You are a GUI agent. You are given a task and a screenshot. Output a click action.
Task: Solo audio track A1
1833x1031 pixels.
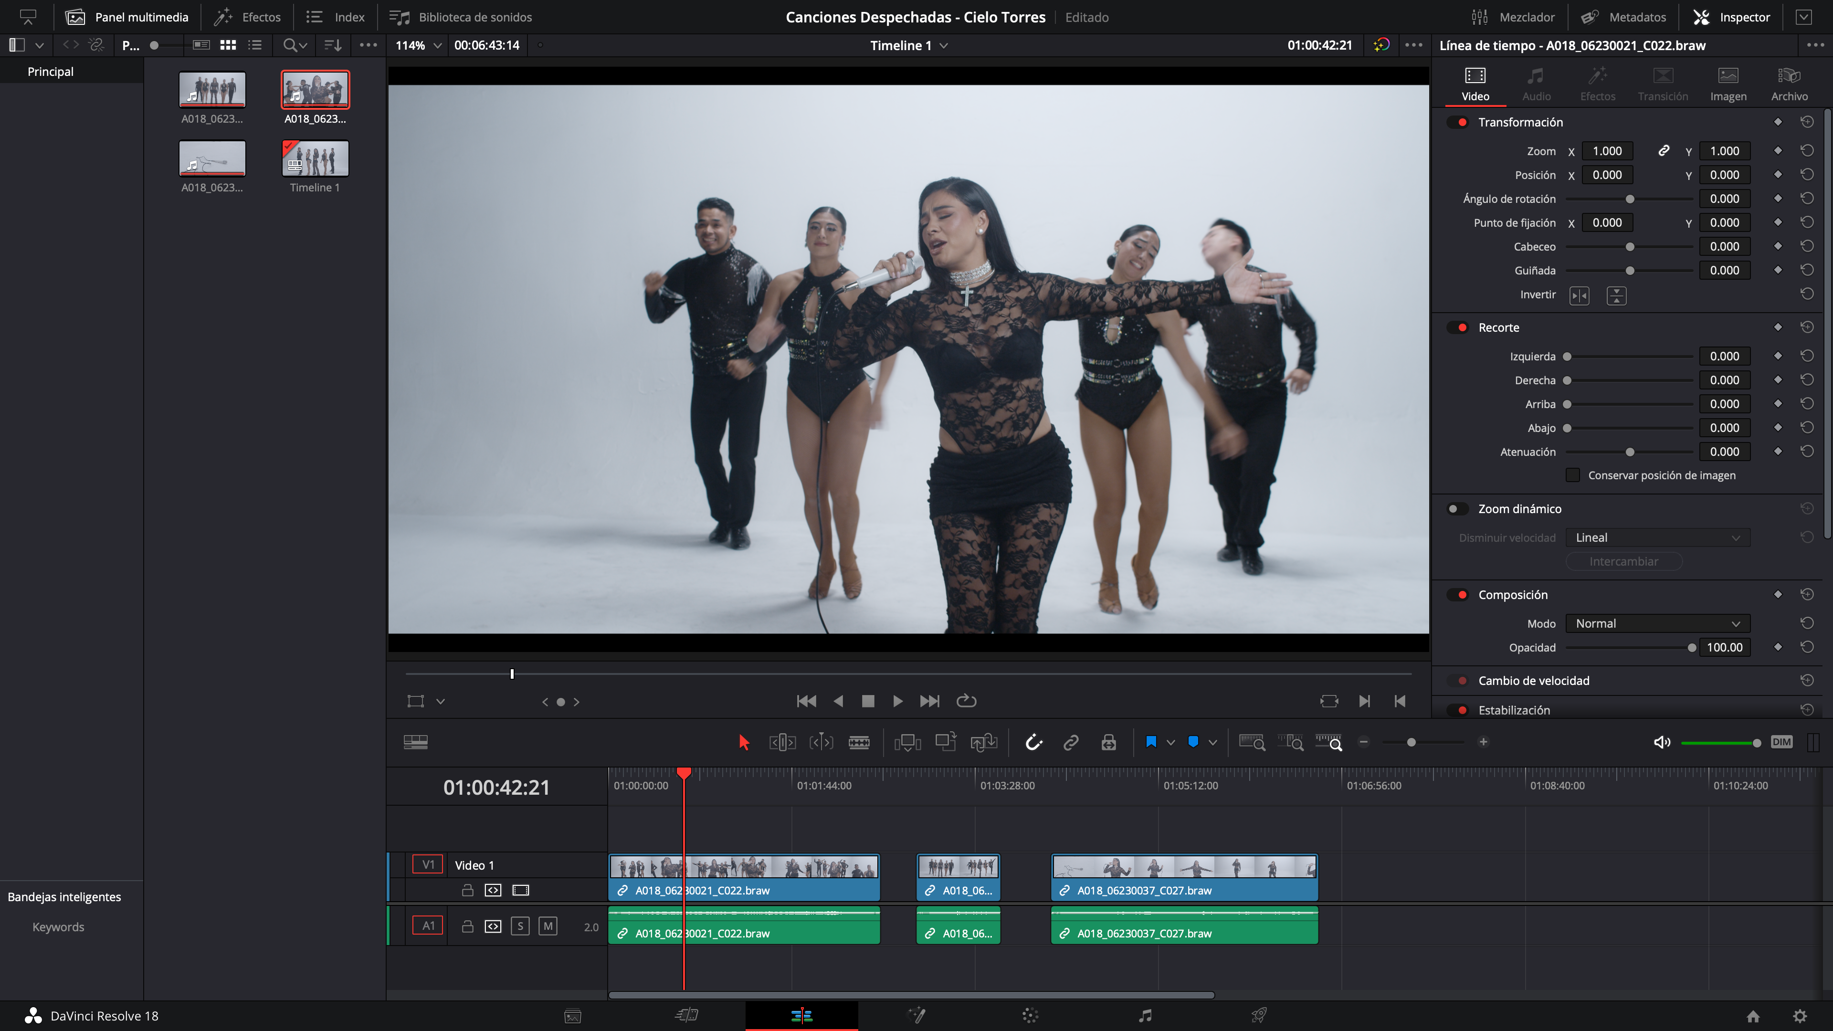coord(520,926)
